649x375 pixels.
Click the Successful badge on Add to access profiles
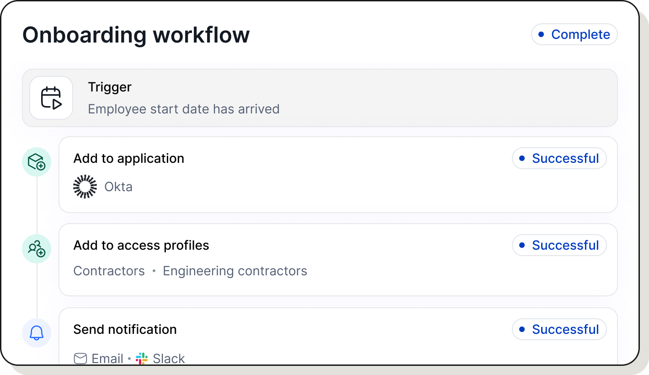pyautogui.click(x=559, y=245)
